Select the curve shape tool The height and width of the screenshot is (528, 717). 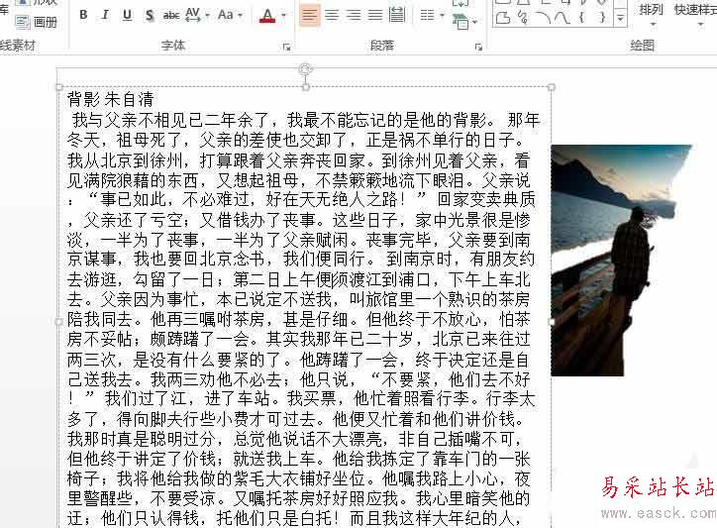coord(562,18)
